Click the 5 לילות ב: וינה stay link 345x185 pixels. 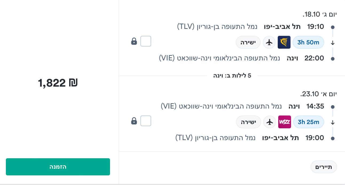click(232, 75)
